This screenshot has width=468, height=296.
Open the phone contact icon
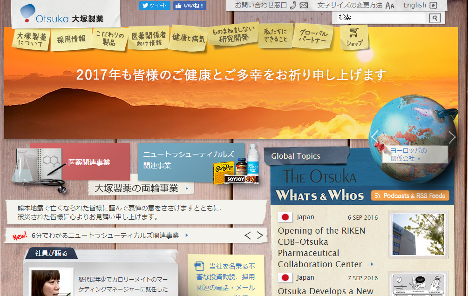point(293,5)
